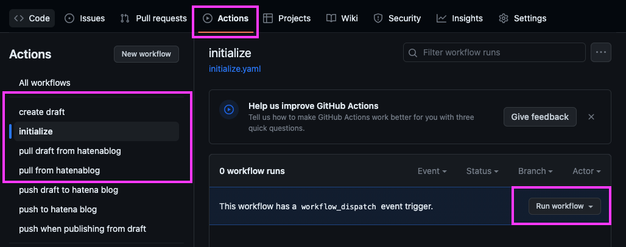
Task: Select the initialize workflow
Action: 96,131
